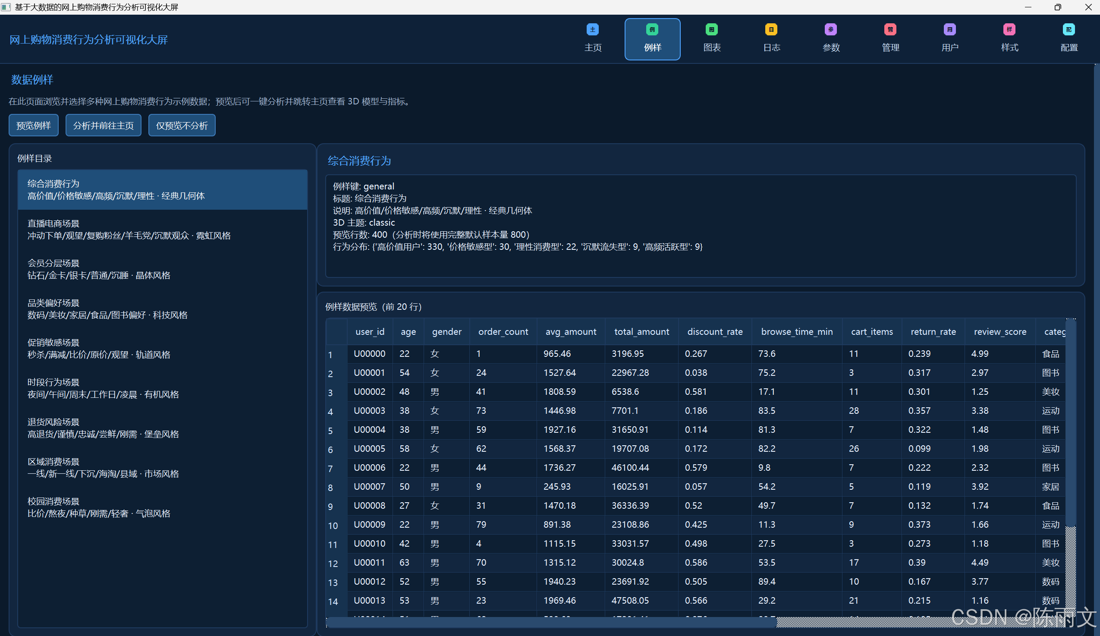Click the review_score cell 4.49
This screenshot has height=636, width=1100.
point(1000,563)
